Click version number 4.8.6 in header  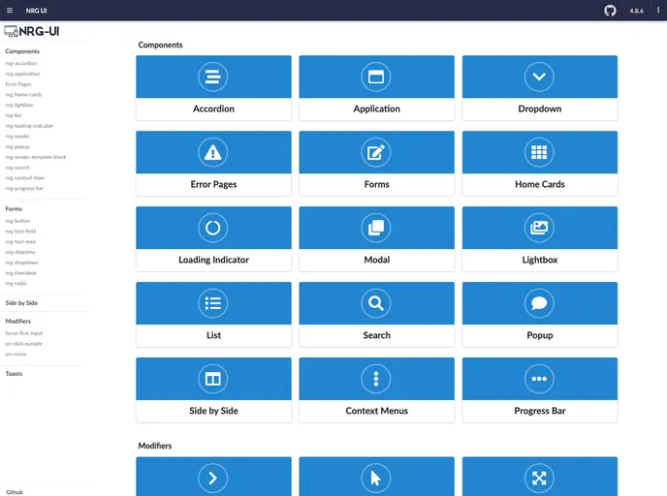pos(636,11)
